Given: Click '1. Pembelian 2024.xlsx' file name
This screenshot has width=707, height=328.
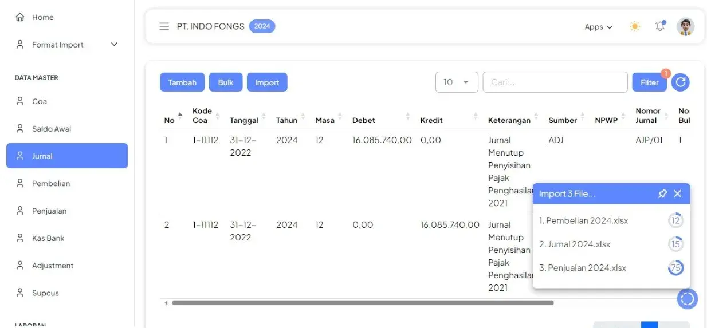Looking at the screenshot, I should 583,220.
